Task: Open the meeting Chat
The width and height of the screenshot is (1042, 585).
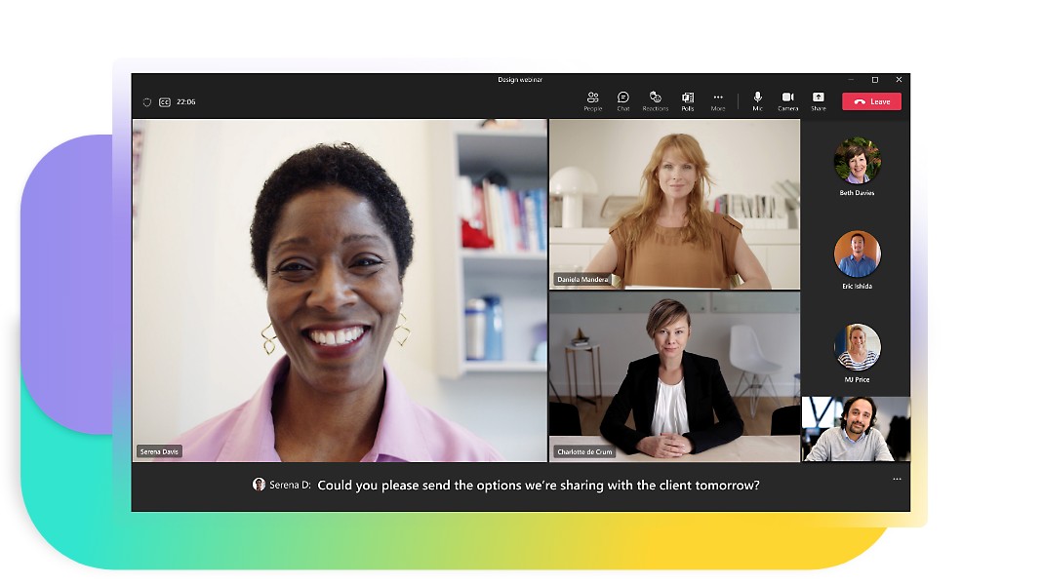Action: (623, 100)
